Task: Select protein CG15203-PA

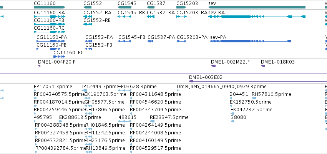Action: point(182,41)
